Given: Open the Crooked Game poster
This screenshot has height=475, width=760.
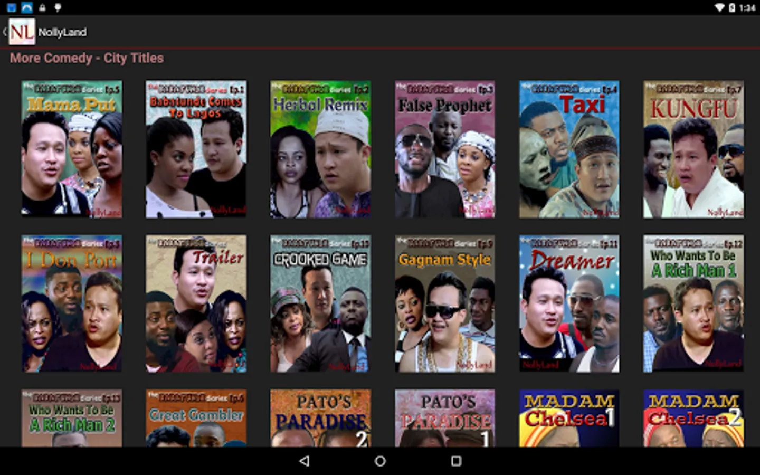Looking at the screenshot, I should (x=320, y=303).
